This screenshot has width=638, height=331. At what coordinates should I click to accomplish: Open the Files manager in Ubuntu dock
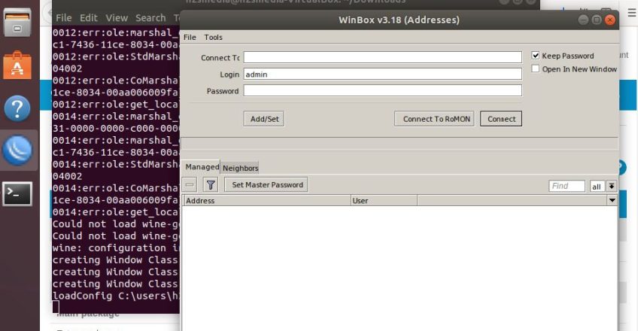17,23
